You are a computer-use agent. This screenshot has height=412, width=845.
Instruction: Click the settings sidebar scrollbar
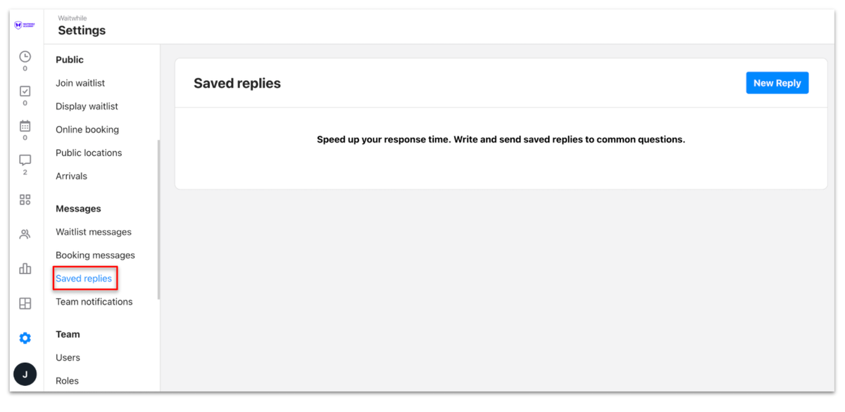[158, 219]
